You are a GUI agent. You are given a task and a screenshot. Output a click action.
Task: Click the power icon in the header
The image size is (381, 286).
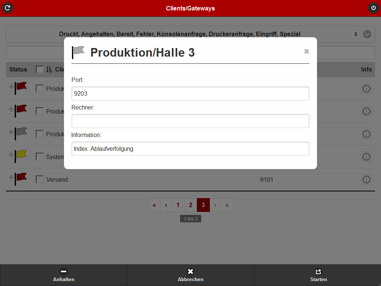click(373, 8)
